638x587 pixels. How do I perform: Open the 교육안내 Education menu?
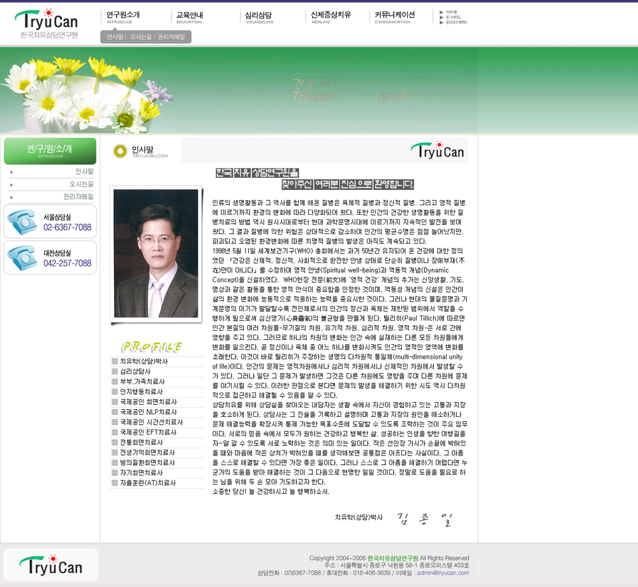[x=189, y=17]
